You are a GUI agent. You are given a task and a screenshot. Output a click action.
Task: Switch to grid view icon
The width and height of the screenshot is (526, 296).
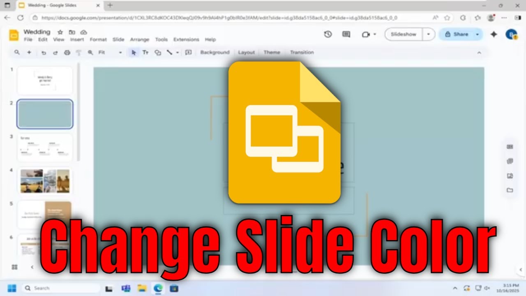[14, 267]
